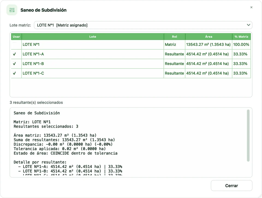Uncheck the LOTE Nº1-C row checkbox
Viewport: 262px width, 198px height.
pos(14,73)
